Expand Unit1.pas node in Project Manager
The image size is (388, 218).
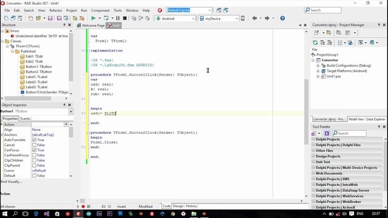point(318,77)
